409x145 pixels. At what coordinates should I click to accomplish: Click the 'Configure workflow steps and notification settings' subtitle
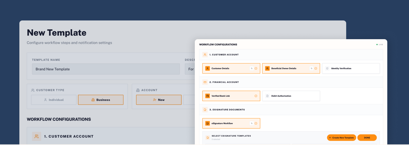click(x=69, y=43)
